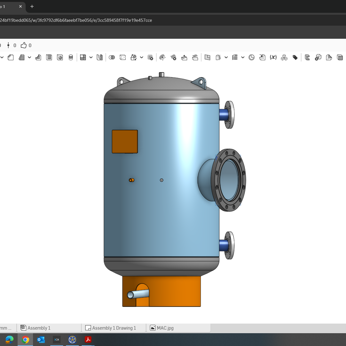Select the Fillet tool
The width and height of the screenshot is (346, 346).
pos(11,57)
